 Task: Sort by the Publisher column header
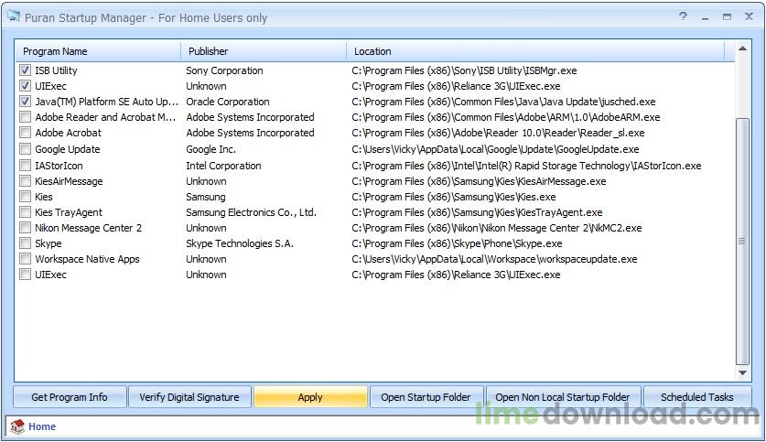(x=264, y=51)
